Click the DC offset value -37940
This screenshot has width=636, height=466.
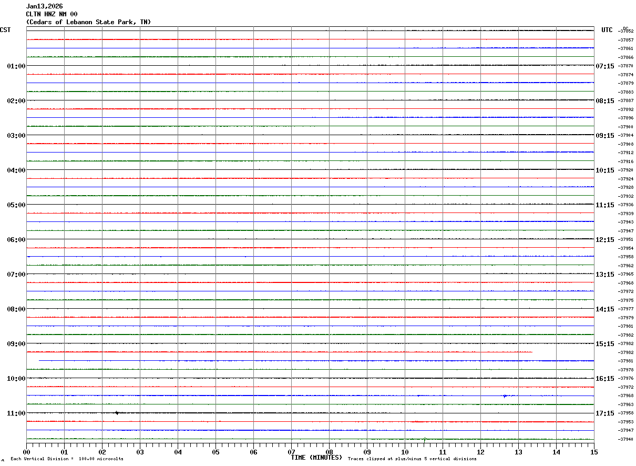pyautogui.click(x=625, y=439)
